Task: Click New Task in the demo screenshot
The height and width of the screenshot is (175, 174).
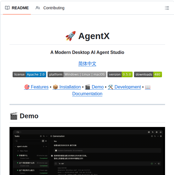Action: [x=23, y=151]
